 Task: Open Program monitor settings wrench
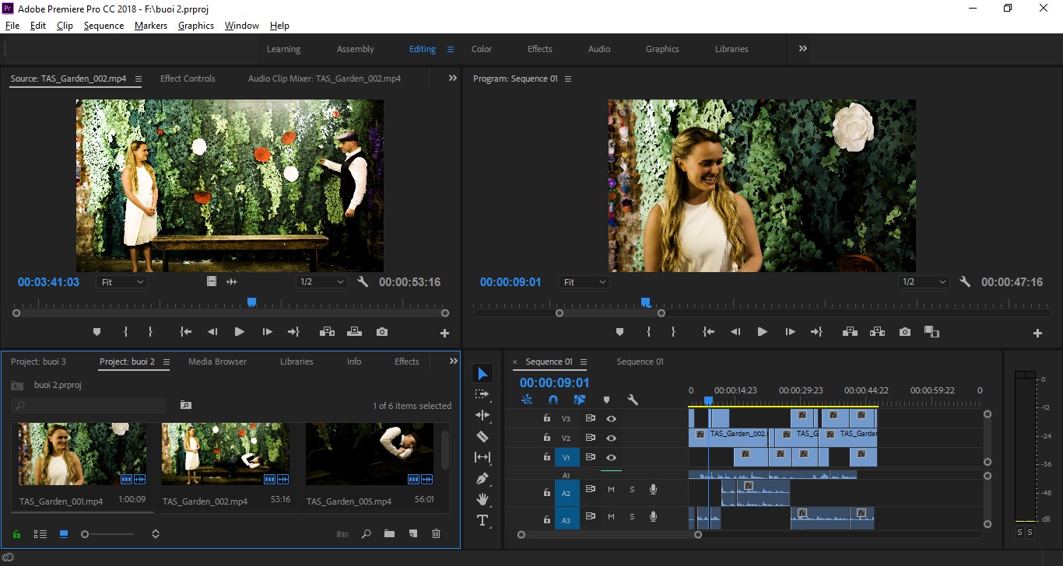tap(965, 282)
